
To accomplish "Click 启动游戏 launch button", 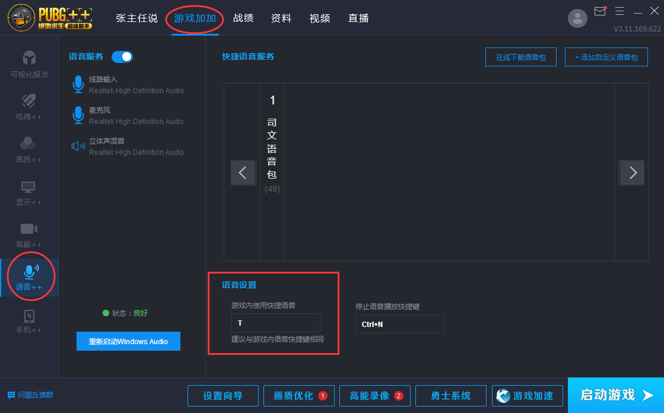I will pyautogui.click(x=616, y=395).
